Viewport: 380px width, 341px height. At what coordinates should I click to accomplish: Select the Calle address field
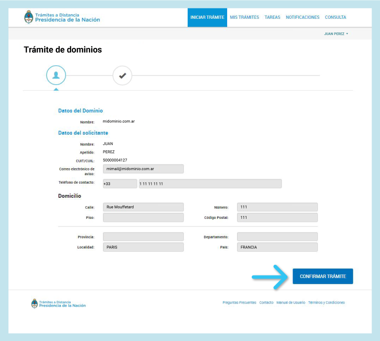[143, 207]
